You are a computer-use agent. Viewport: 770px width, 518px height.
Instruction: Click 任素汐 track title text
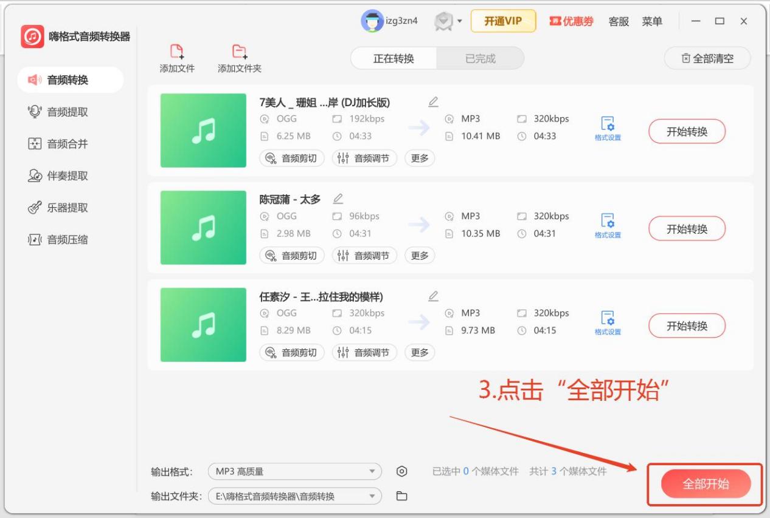coord(321,296)
